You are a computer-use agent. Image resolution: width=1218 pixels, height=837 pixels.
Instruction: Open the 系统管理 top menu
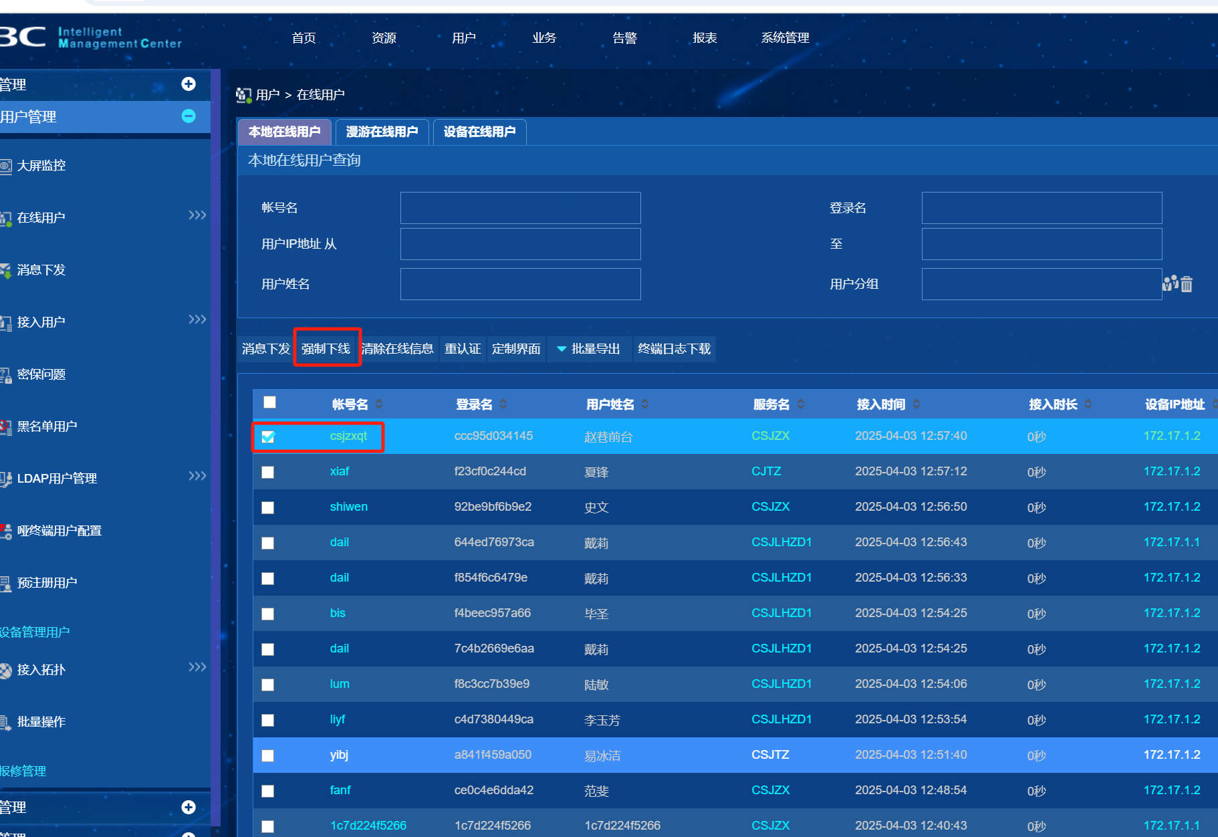(785, 38)
